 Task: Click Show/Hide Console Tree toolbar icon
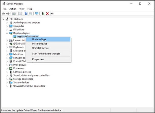click(x=14, y=14)
